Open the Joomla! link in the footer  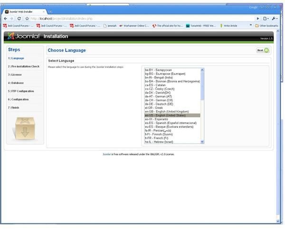click(x=107, y=154)
